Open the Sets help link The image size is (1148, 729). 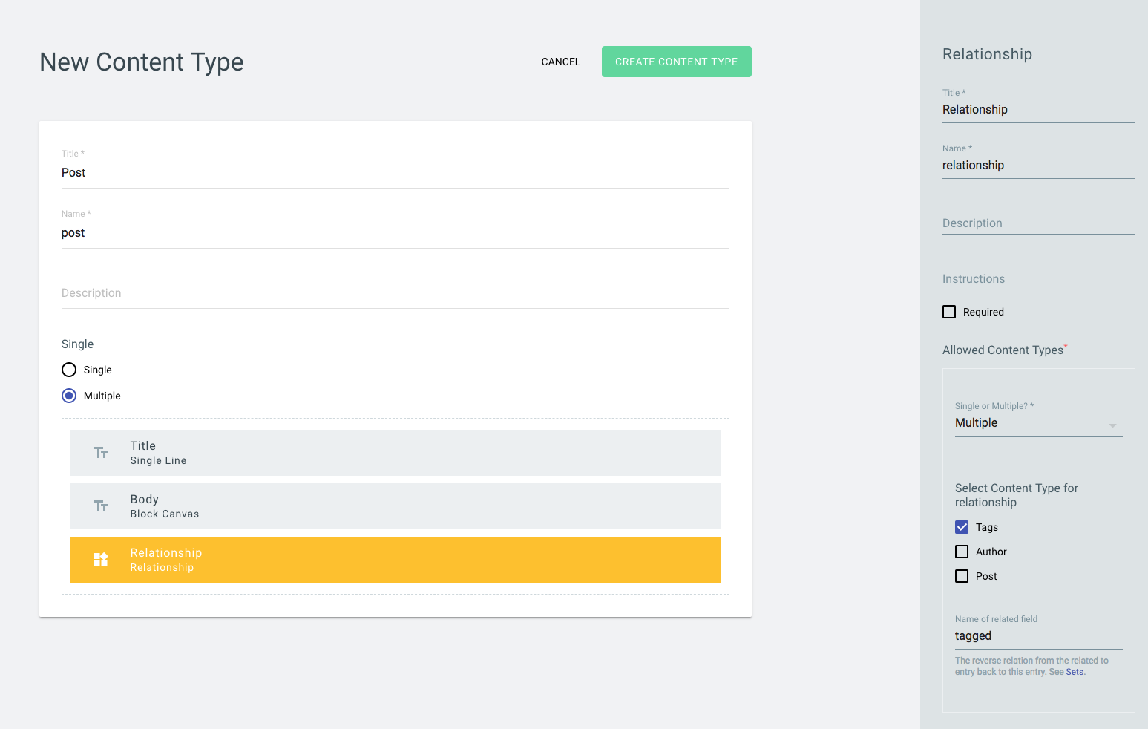point(1075,672)
